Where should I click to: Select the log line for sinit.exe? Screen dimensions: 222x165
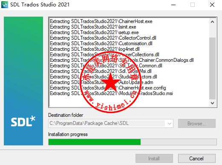pyautogui.click(x=93, y=27)
